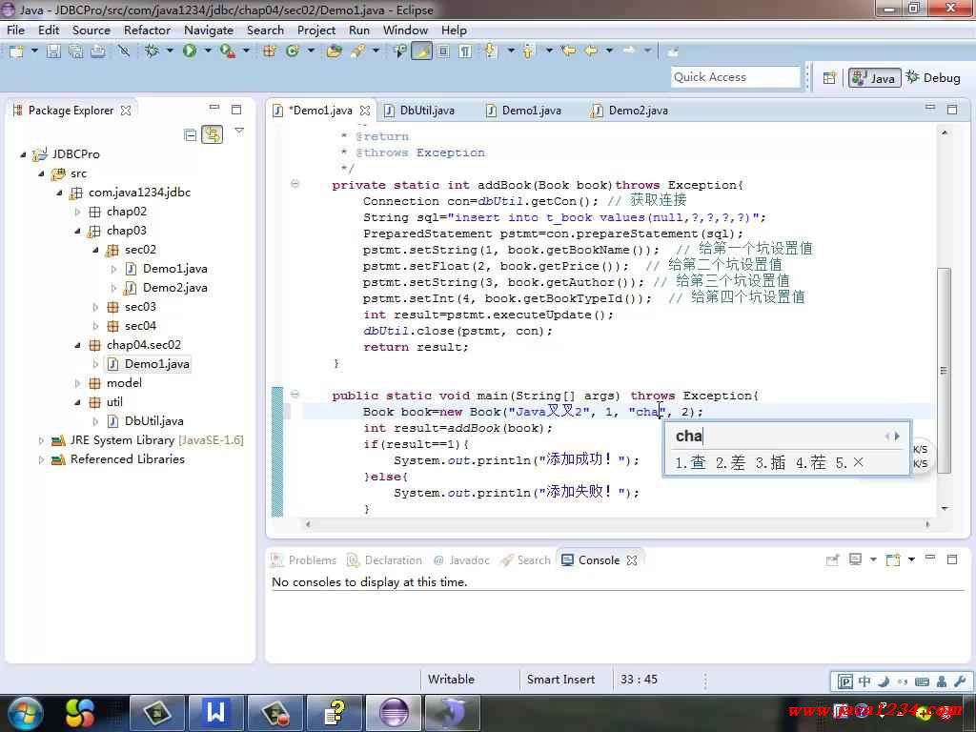The width and height of the screenshot is (976, 732).
Task: Click the Open Console icon in Console view
Action: coord(892,559)
